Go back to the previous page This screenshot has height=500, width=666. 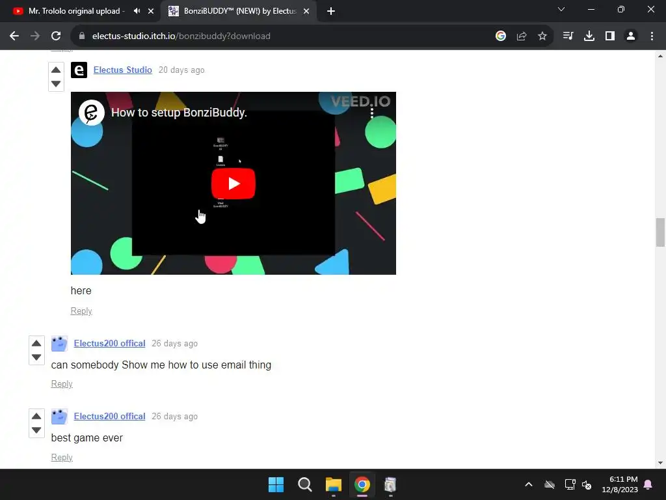[x=14, y=36]
